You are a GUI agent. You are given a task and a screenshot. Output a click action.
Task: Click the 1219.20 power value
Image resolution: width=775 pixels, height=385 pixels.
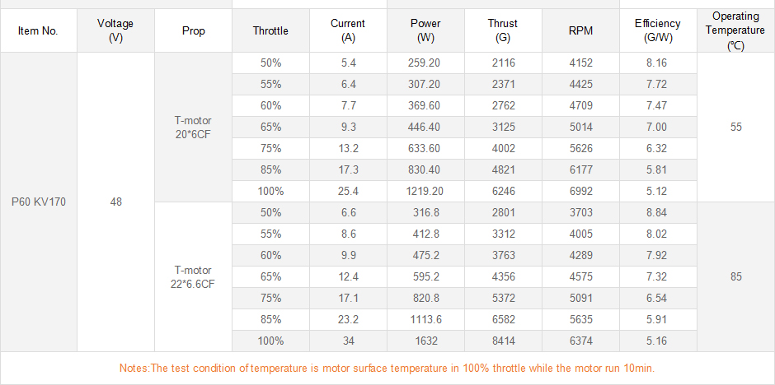pos(425,191)
